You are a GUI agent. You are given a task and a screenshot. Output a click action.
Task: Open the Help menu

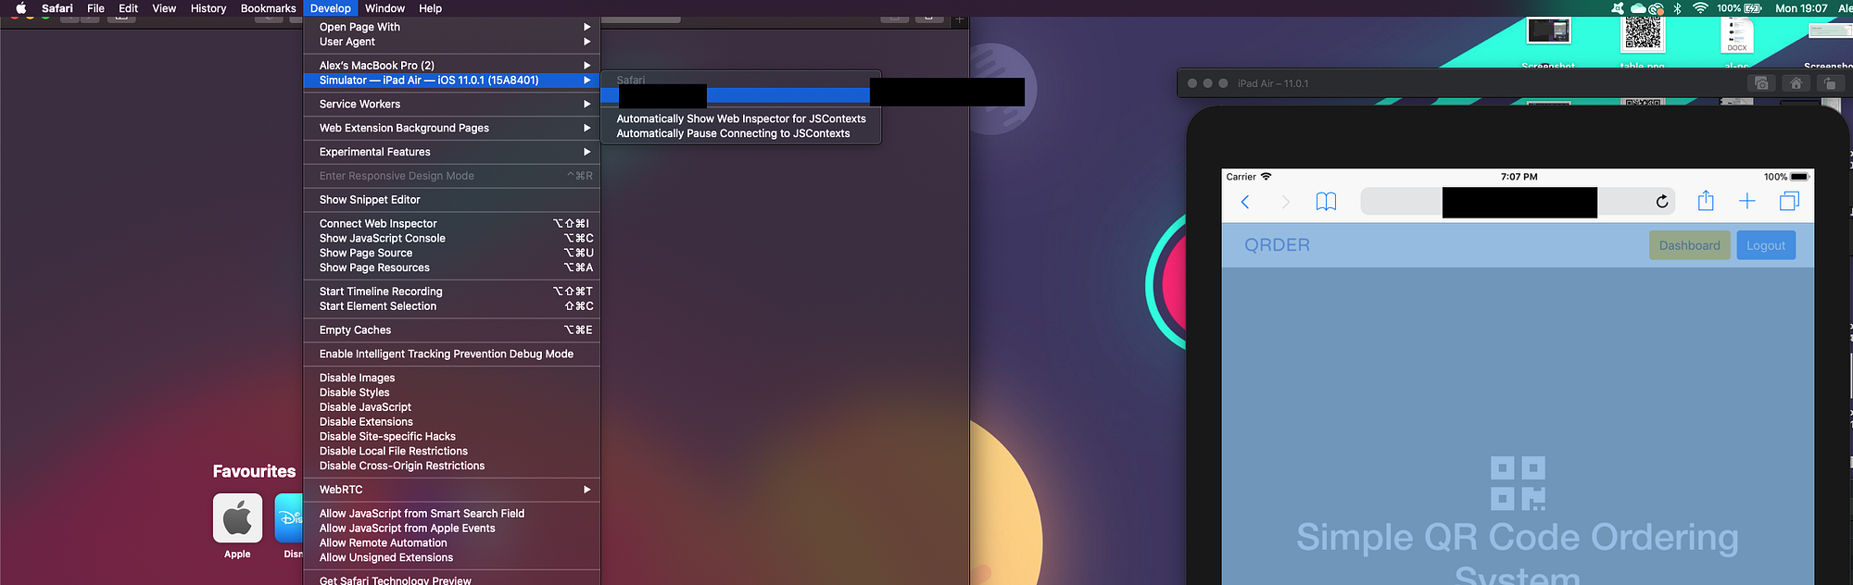[x=431, y=8]
